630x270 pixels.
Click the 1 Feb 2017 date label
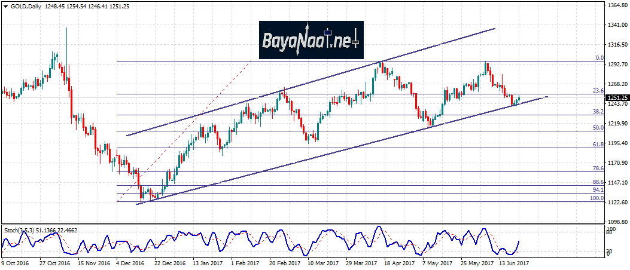(244, 262)
